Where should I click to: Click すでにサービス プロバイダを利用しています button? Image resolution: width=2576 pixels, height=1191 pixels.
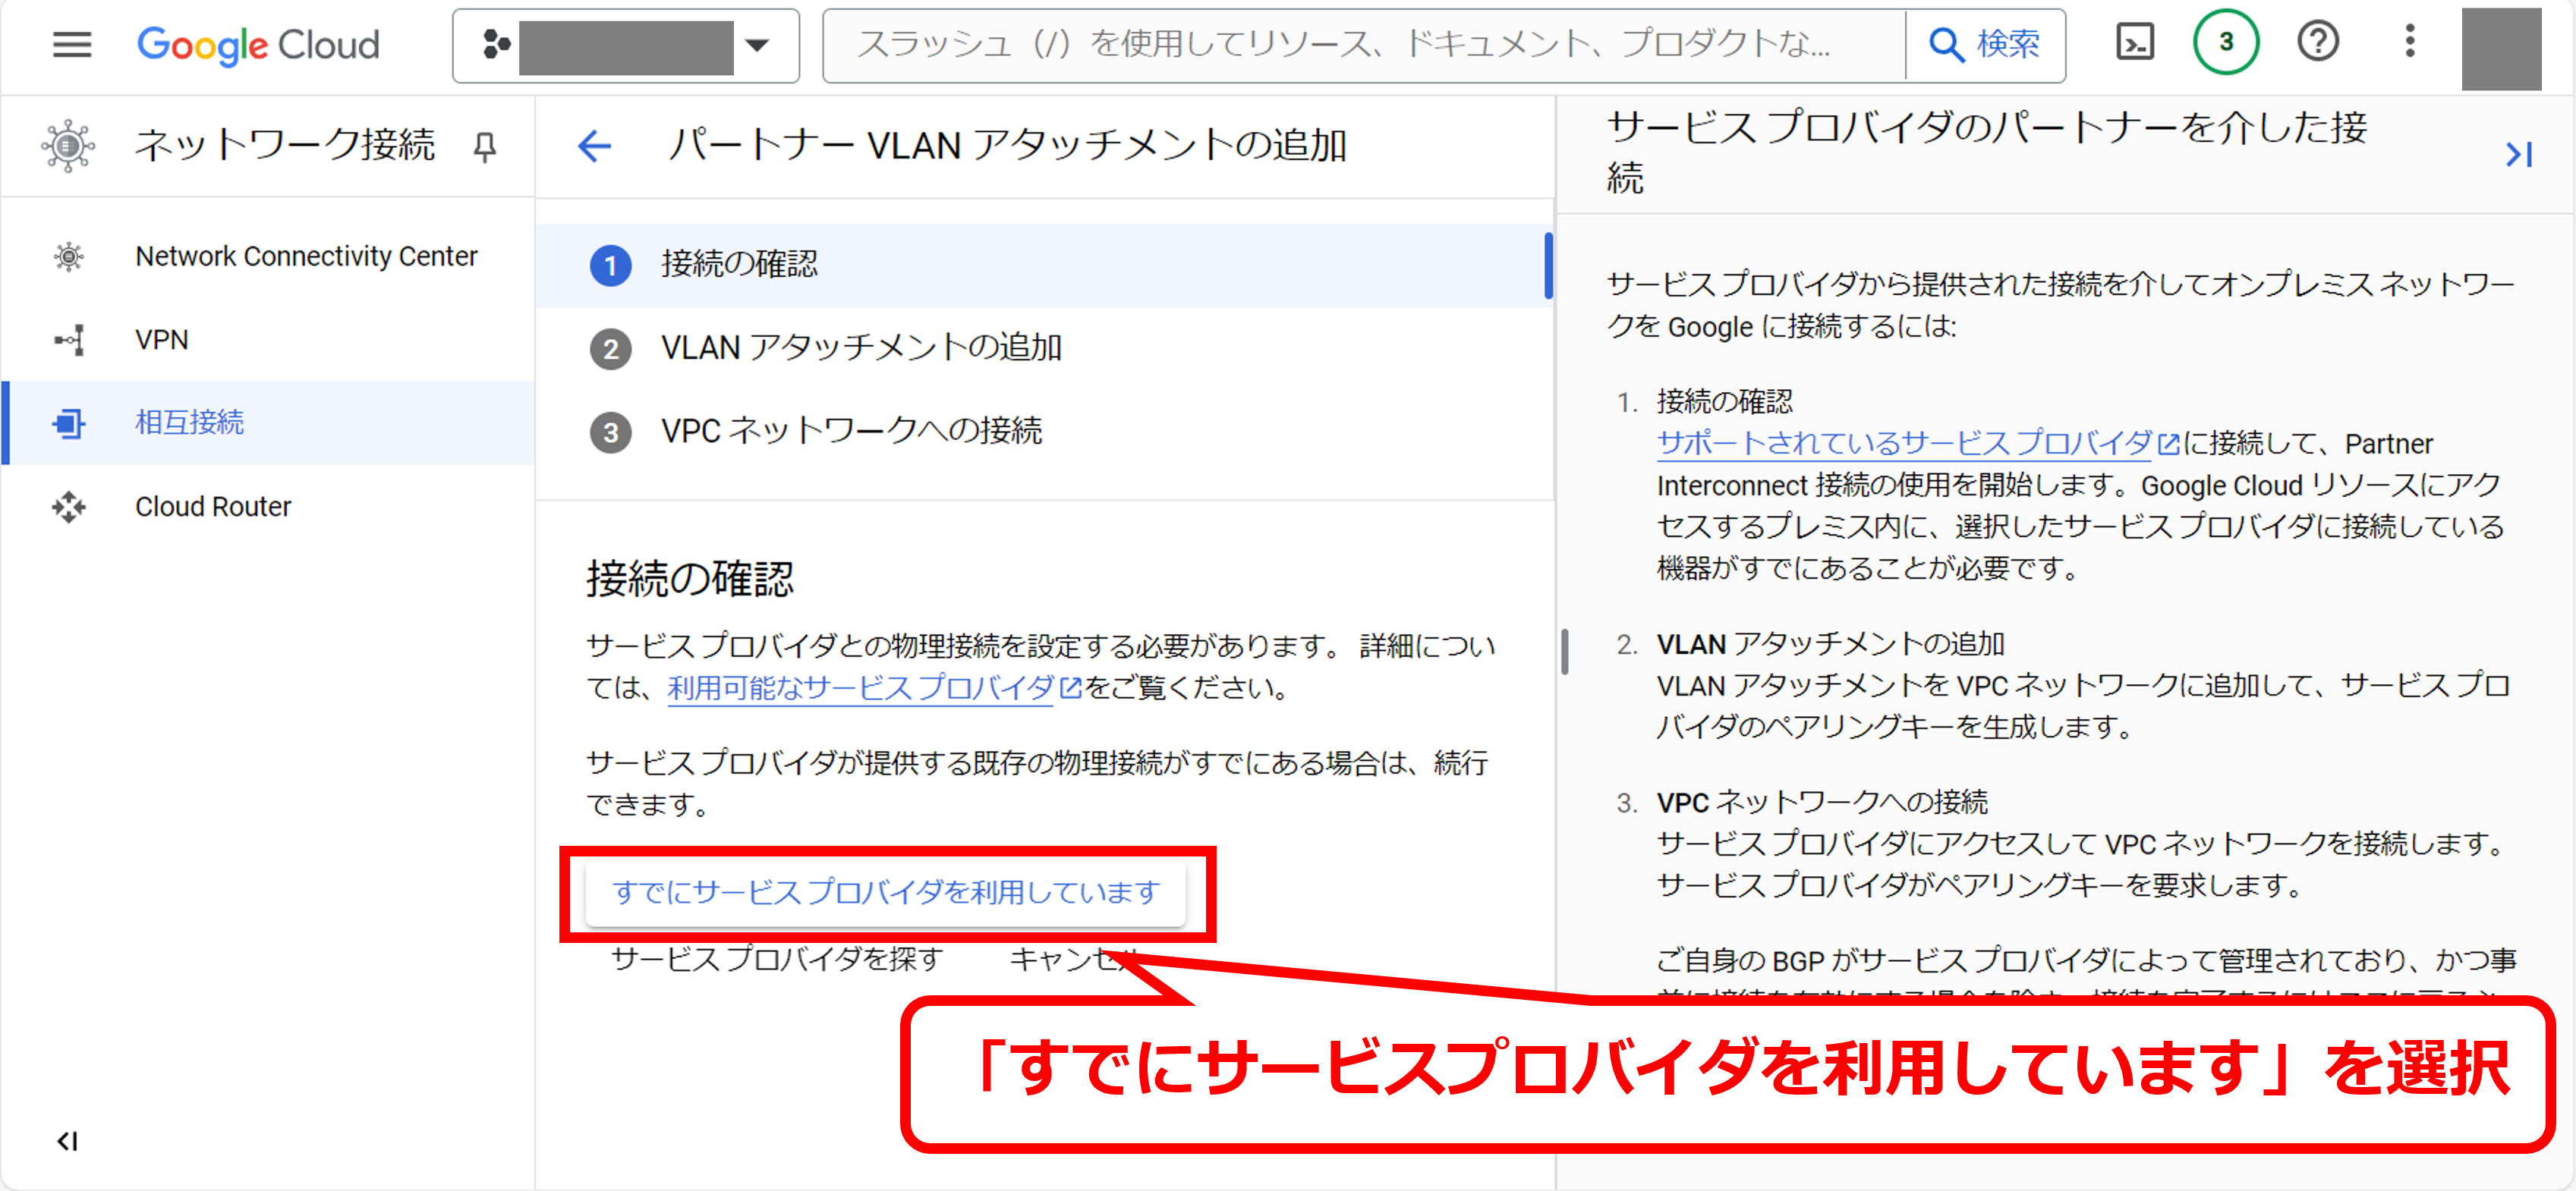click(x=885, y=891)
